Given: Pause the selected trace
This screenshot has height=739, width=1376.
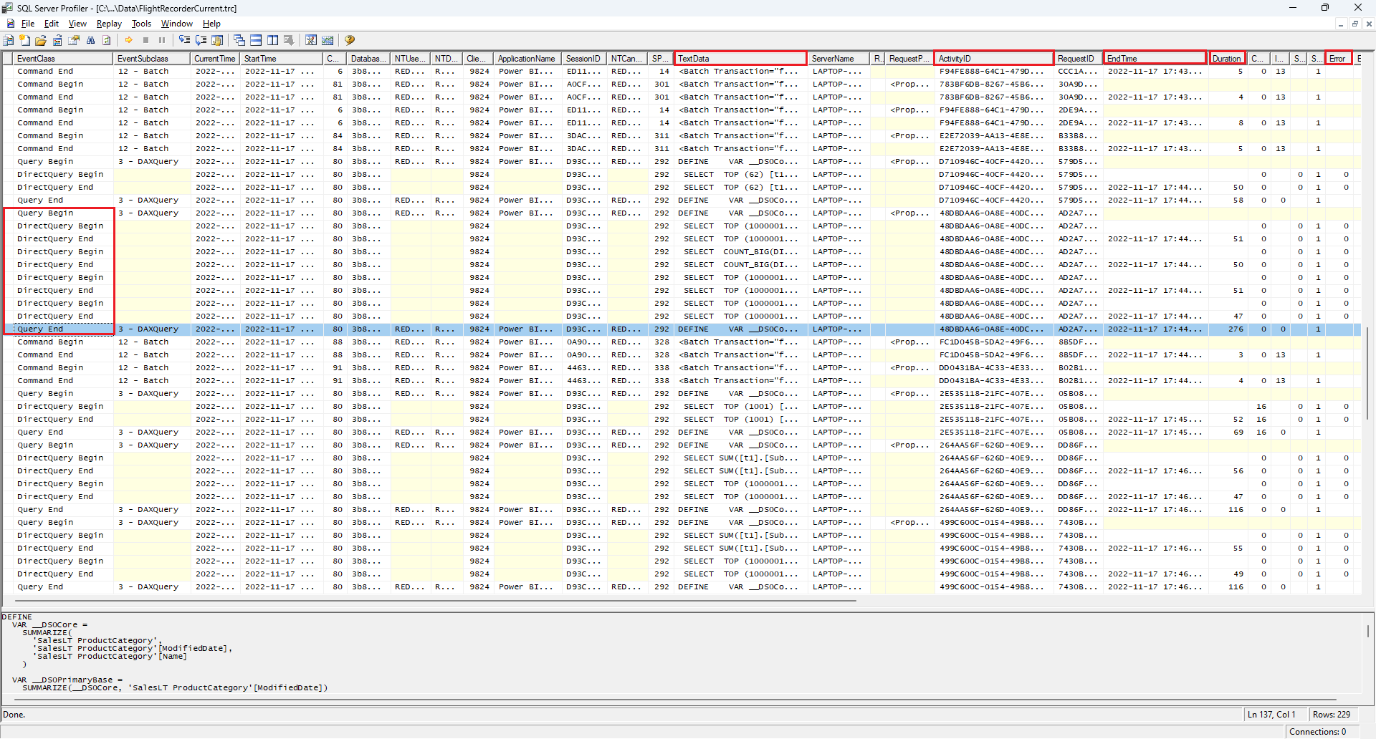Looking at the screenshot, I should pos(161,40).
